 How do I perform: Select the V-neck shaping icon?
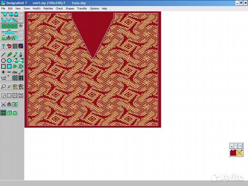9,20
